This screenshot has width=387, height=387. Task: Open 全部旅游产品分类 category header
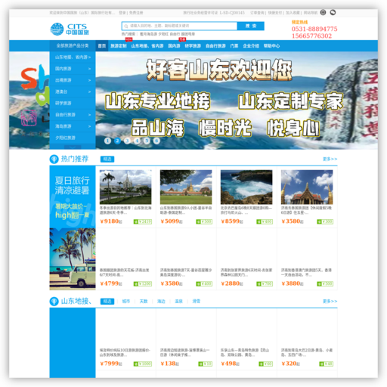(x=73, y=45)
